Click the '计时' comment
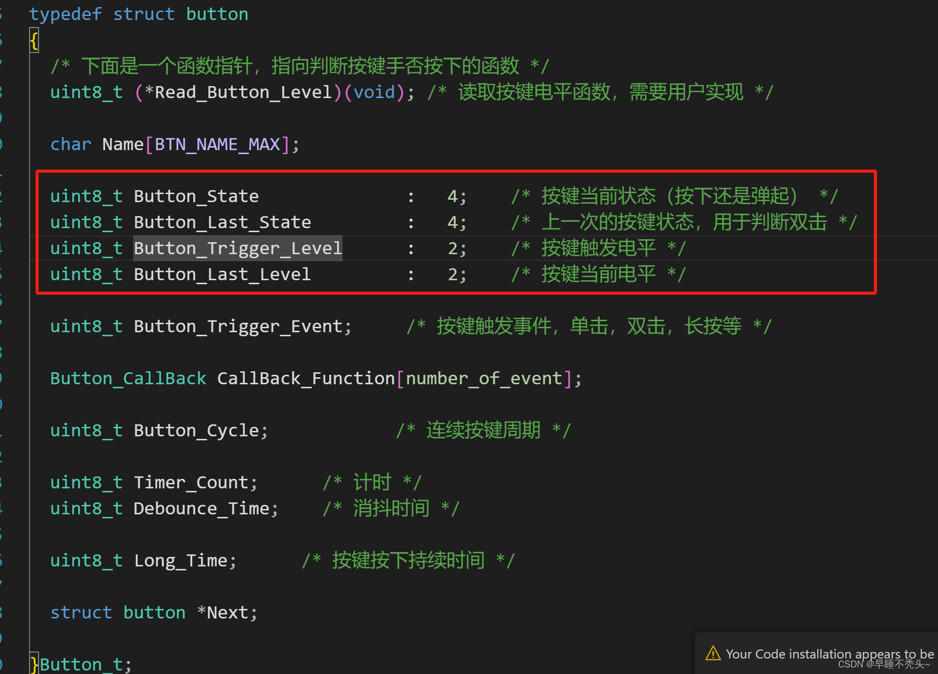 click(372, 482)
